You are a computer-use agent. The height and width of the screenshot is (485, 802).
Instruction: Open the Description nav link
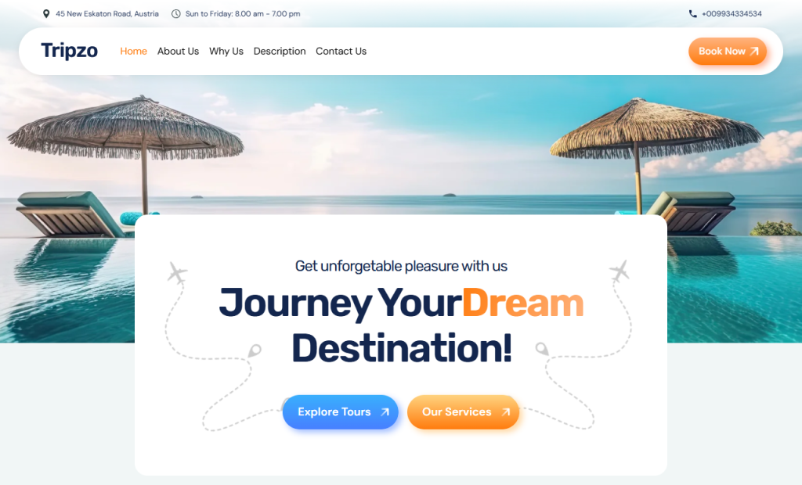[280, 51]
